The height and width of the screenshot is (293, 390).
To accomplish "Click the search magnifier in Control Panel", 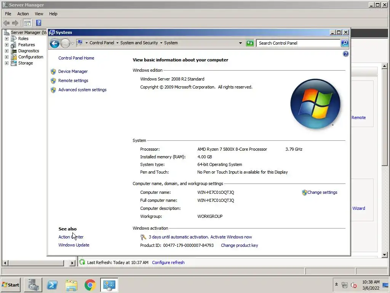I will [x=344, y=43].
